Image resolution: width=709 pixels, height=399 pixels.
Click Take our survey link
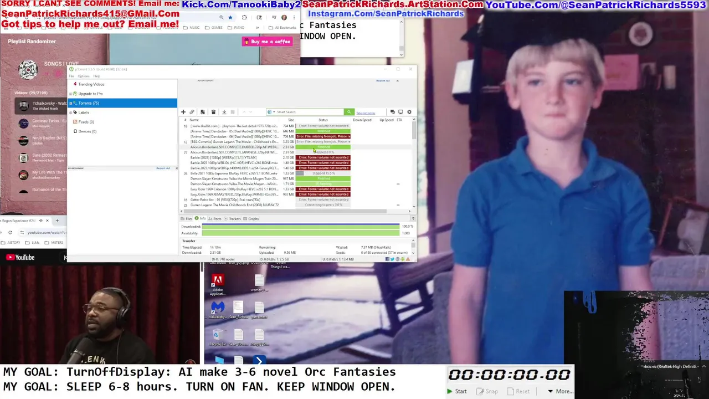point(366,113)
